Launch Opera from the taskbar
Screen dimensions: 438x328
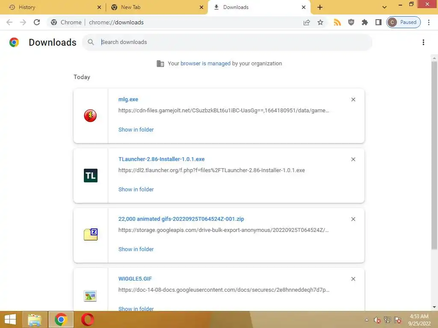87,319
